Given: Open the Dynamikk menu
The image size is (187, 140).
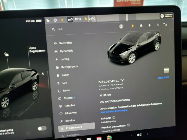Looking at the screenshot, I should point(63,51).
